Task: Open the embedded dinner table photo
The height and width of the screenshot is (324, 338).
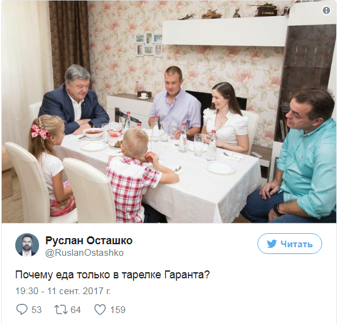Action: [169, 111]
